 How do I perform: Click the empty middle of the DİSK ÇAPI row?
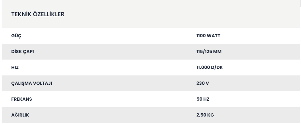tap(115, 51)
